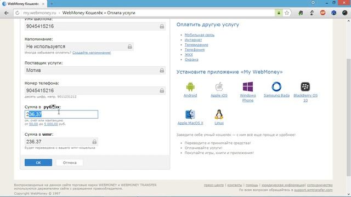Click the 5 000.00 maximum amount link
The image size is (351, 197).
point(51,124)
